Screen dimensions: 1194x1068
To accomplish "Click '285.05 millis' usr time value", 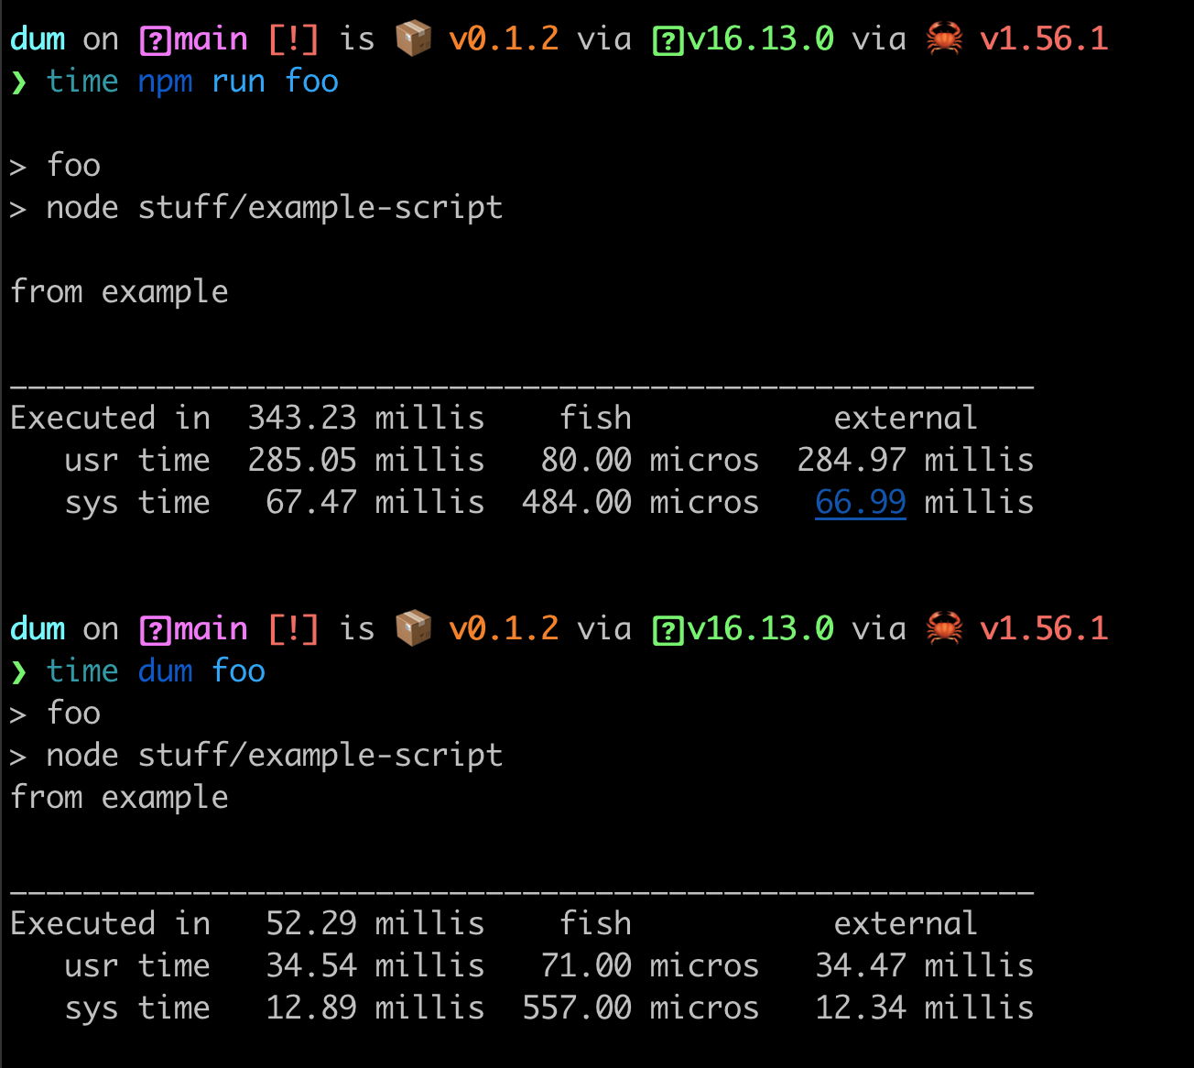I will (x=366, y=460).
